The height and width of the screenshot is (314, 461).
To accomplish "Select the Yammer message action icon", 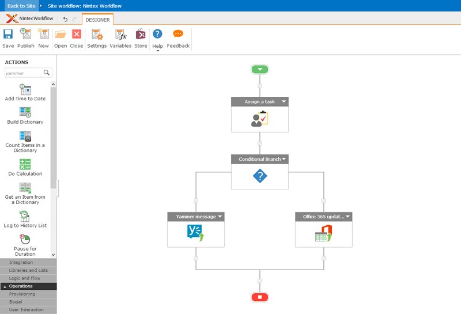I will point(195,233).
